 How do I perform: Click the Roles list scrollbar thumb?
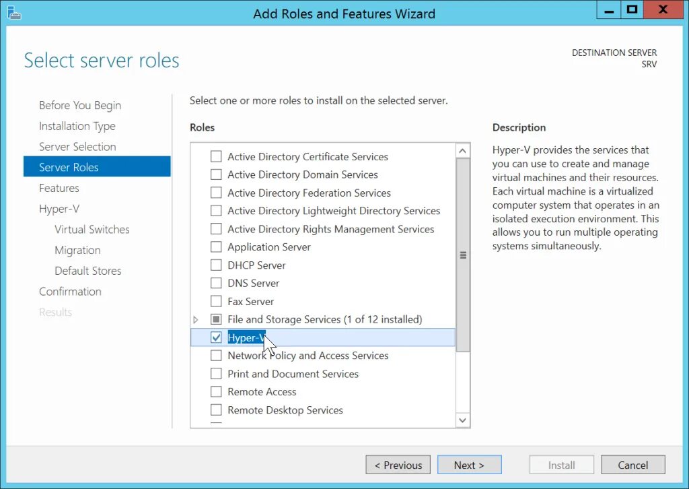tap(463, 256)
